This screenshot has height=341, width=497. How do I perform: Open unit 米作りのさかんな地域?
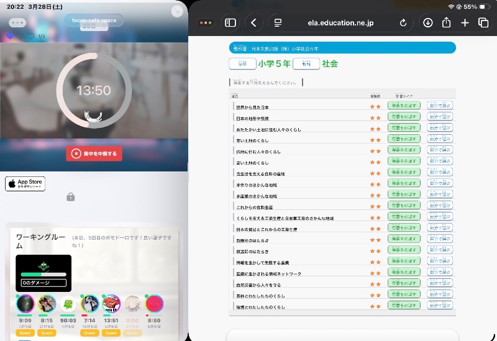pyautogui.click(x=257, y=185)
